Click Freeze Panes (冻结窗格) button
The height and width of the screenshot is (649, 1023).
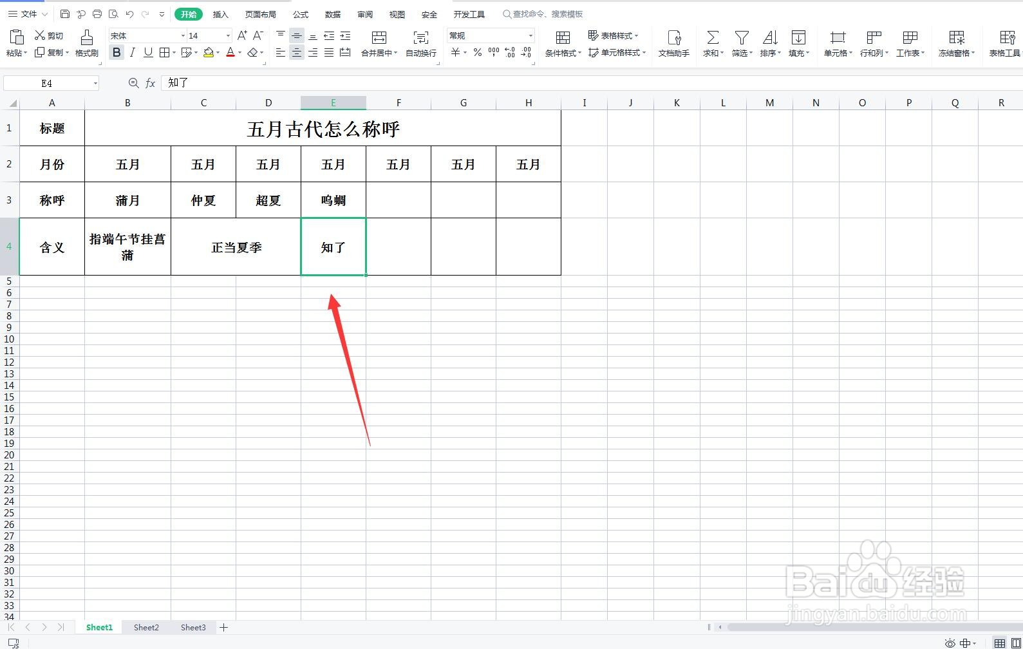pos(957,43)
